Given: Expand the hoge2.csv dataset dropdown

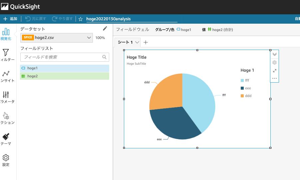Looking at the screenshot, I should 89,38.
